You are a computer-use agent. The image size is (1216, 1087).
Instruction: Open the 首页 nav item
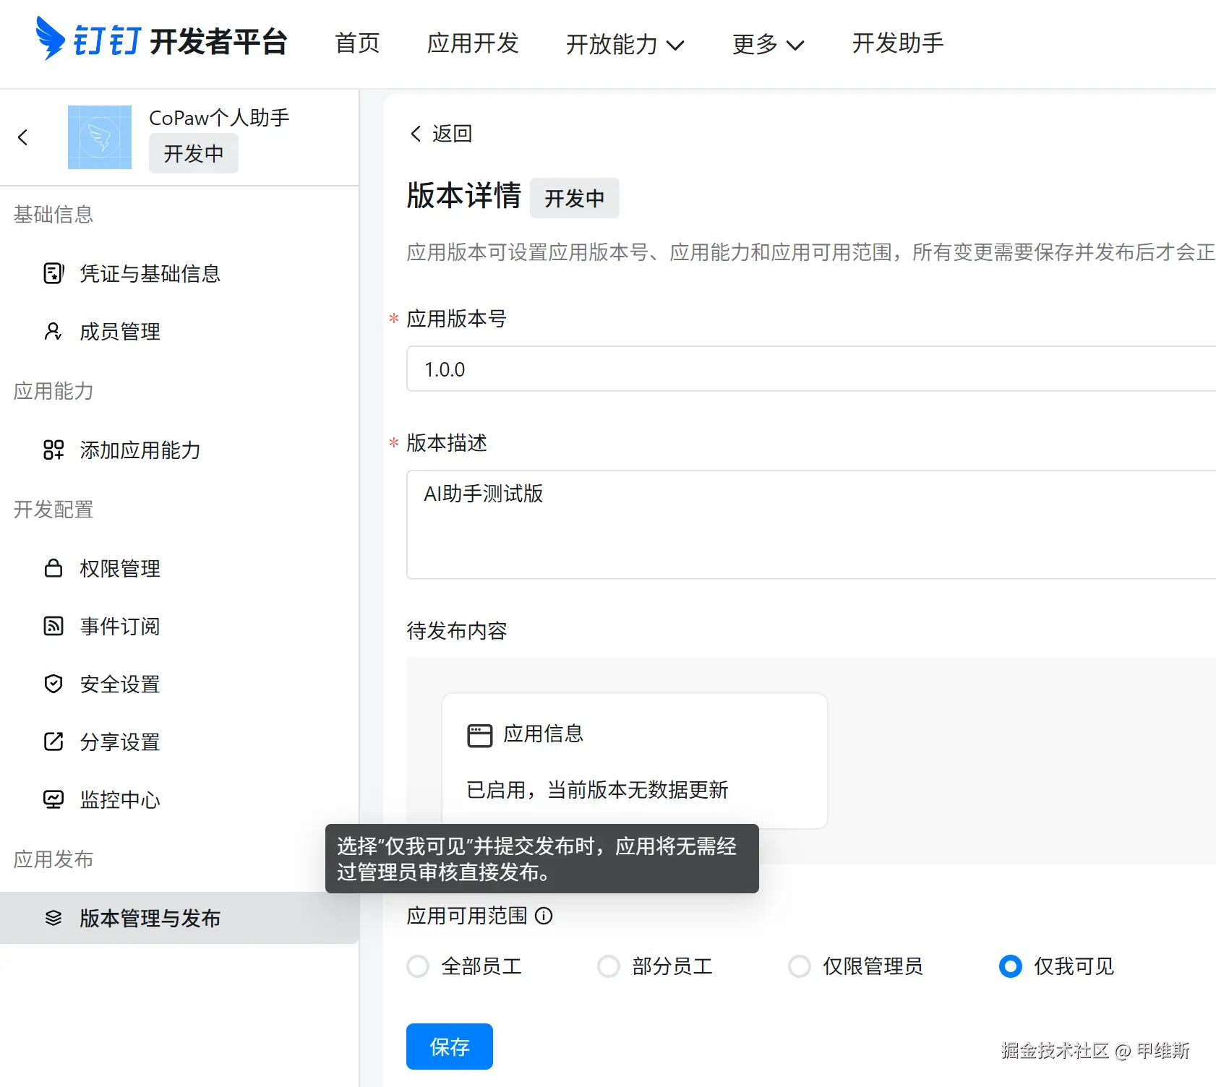(357, 43)
